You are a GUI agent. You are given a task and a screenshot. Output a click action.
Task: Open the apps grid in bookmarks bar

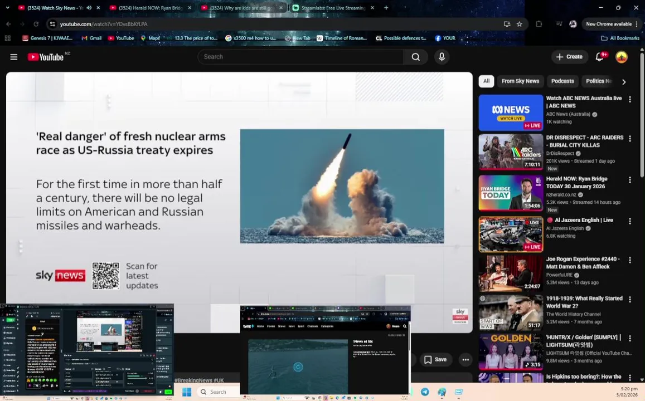click(x=7, y=38)
